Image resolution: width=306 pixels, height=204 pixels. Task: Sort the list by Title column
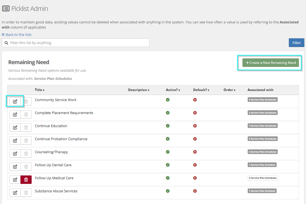(x=40, y=90)
